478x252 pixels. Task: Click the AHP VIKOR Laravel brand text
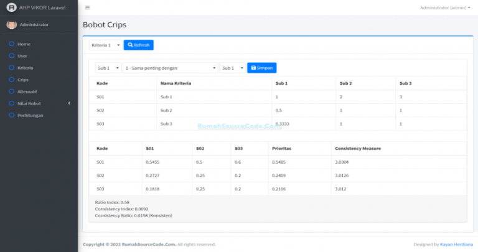click(42, 7)
